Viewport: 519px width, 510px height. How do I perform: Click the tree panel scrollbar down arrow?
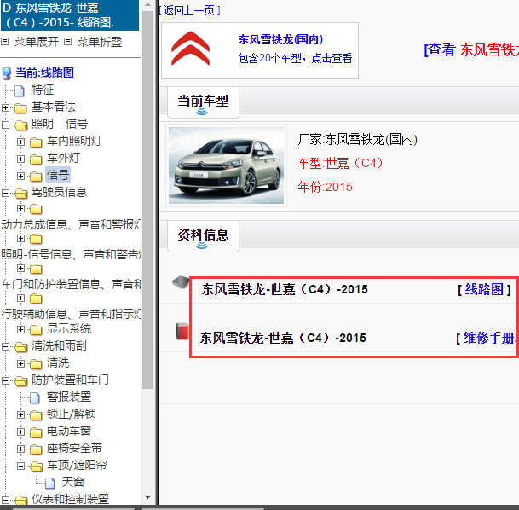point(148,497)
